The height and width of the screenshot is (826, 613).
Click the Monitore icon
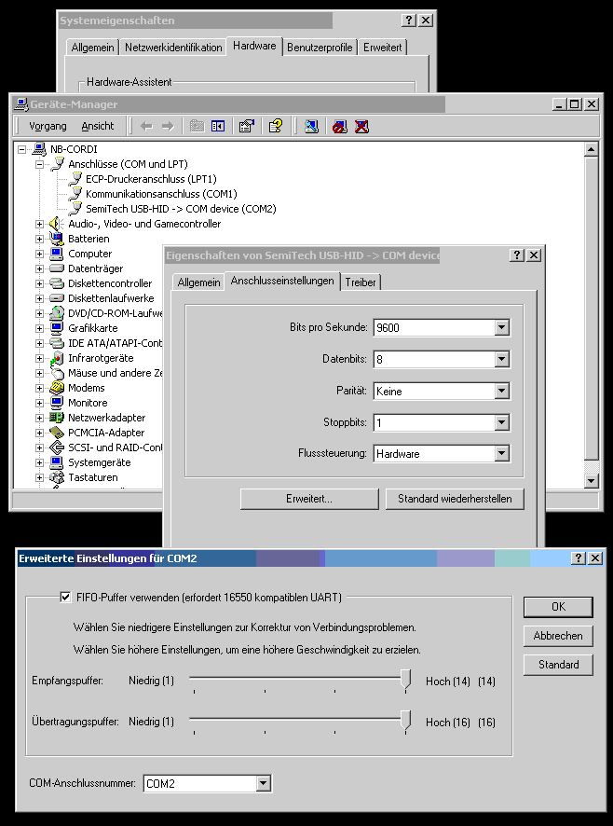(x=56, y=403)
